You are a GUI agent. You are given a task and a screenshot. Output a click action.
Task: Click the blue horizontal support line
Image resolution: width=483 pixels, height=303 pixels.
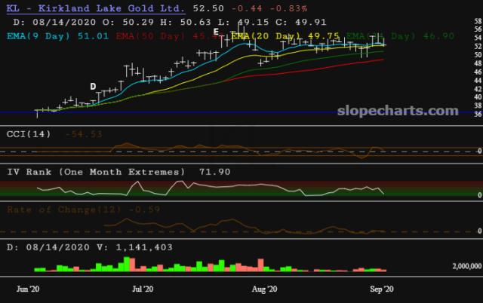(x=226, y=112)
